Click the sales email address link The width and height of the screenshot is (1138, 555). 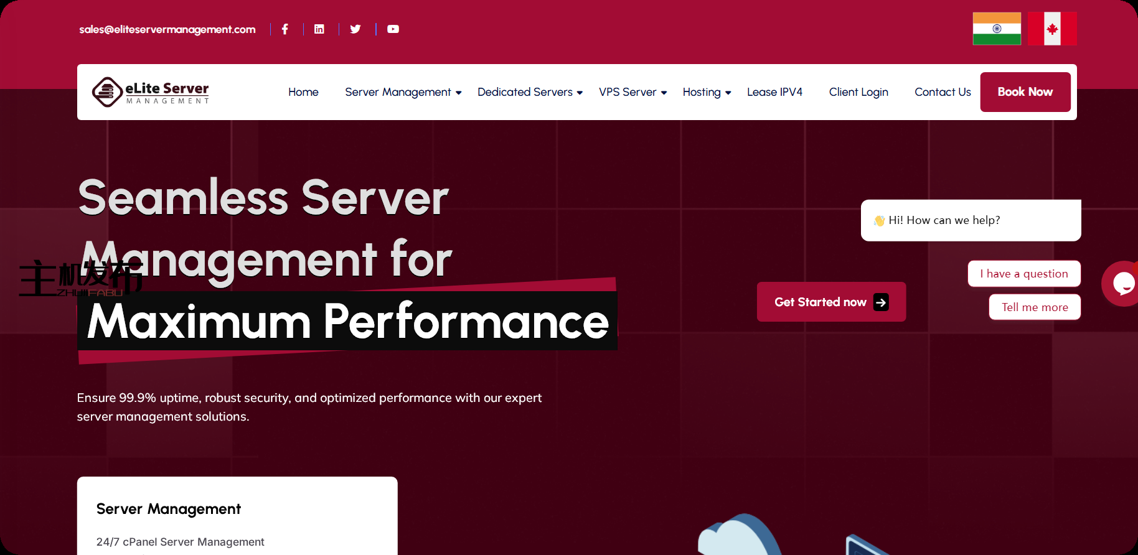(x=167, y=29)
